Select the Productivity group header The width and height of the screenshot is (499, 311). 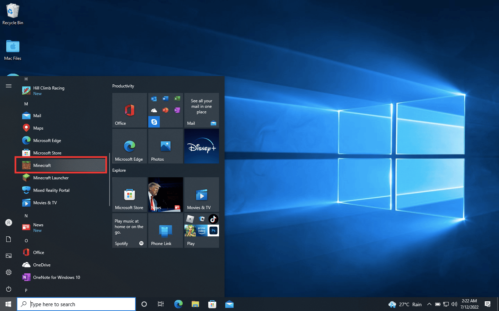tap(123, 86)
